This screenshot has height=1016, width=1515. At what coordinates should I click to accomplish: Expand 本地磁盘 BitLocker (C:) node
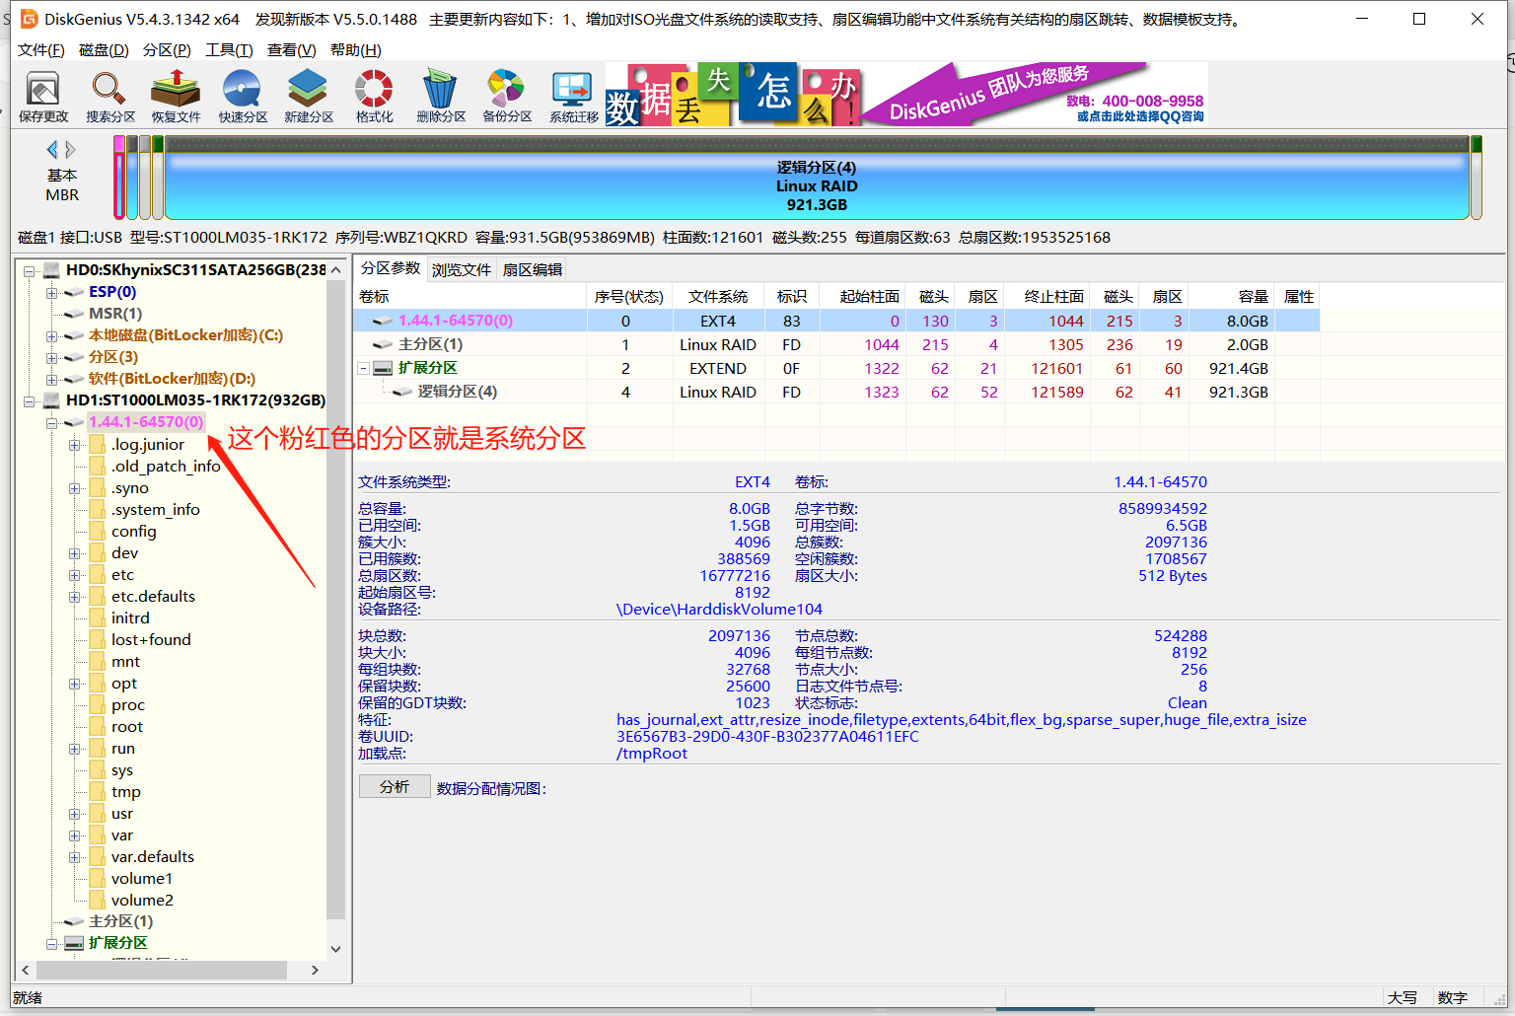tap(52, 336)
